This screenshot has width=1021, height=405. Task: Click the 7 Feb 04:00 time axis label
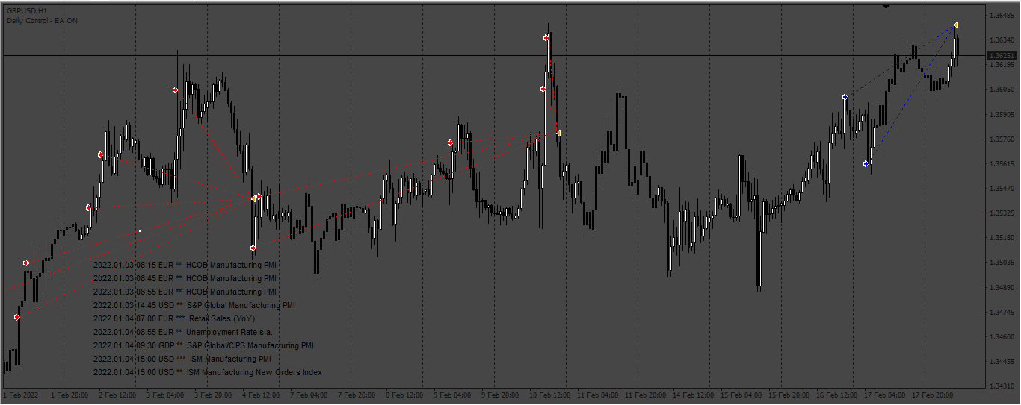point(309,395)
